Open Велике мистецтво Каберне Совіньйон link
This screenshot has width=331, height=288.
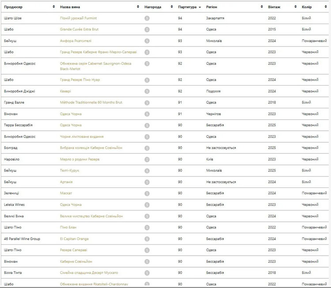point(91,216)
